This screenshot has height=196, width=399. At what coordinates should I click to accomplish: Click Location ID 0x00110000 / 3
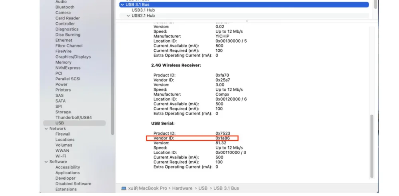pyautogui.click(x=231, y=153)
